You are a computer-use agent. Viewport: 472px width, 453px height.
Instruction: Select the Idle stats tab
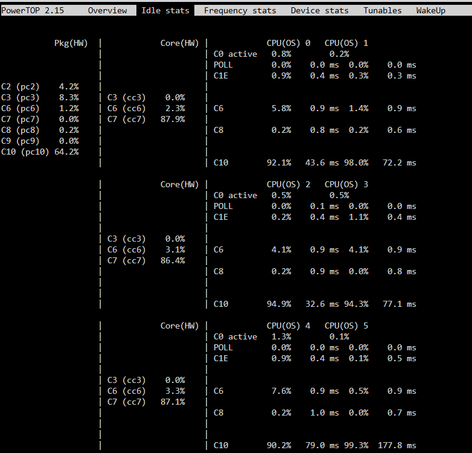click(165, 10)
